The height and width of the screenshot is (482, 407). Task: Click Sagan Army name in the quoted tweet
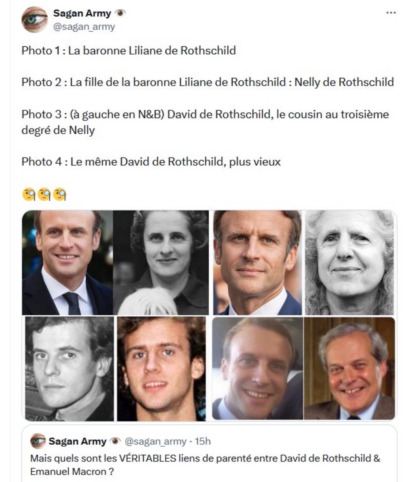pyautogui.click(x=77, y=441)
